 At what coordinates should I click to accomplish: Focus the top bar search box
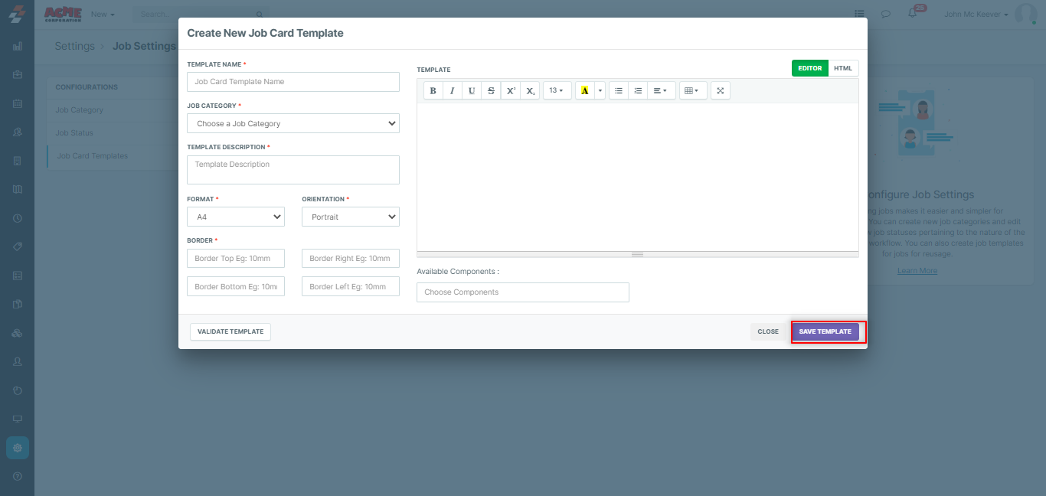pyautogui.click(x=201, y=14)
